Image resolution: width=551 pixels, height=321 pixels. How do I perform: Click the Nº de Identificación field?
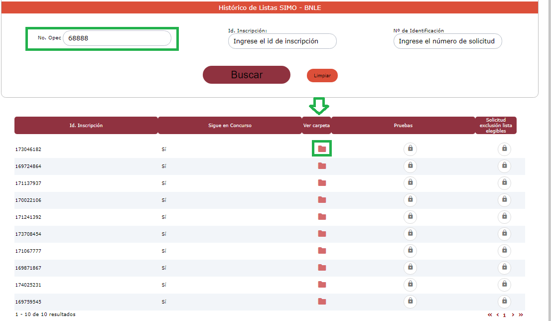tap(447, 41)
